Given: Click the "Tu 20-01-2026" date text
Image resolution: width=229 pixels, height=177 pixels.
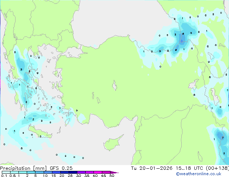Looking at the screenshot, I should (152, 168).
